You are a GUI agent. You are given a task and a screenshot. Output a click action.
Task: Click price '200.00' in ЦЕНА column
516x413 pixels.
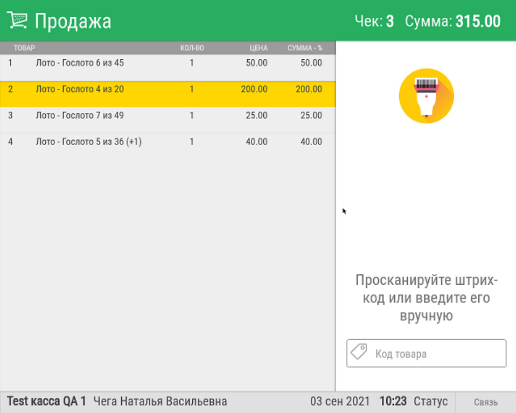coord(254,90)
